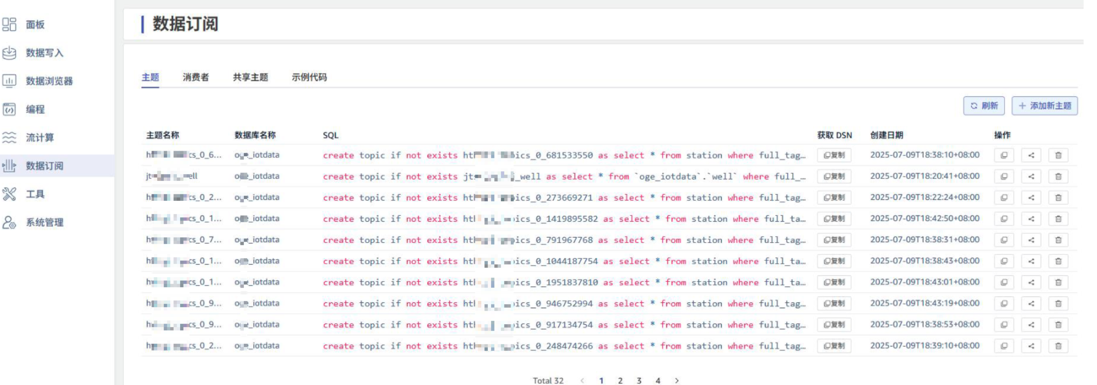Share the topic created 18:43:19
The image size is (1097, 385).
1031,304
